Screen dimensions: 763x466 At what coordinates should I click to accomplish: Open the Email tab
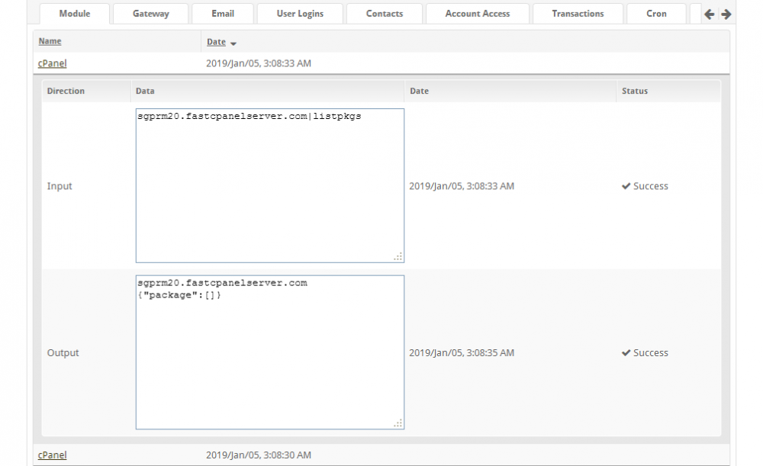[223, 14]
